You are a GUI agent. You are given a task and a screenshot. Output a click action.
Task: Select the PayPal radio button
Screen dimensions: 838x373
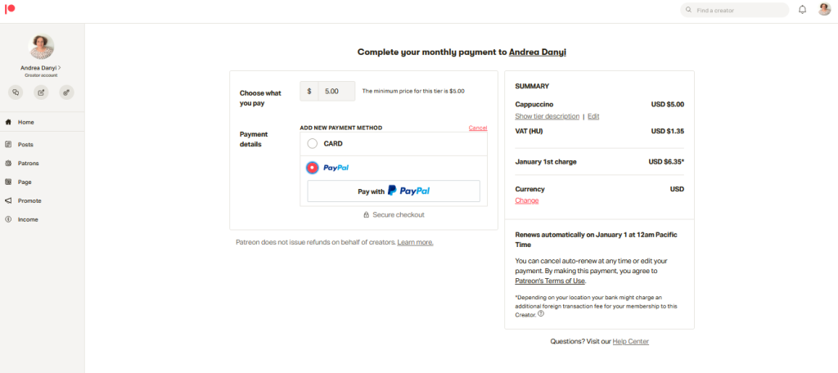pos(313,168)
